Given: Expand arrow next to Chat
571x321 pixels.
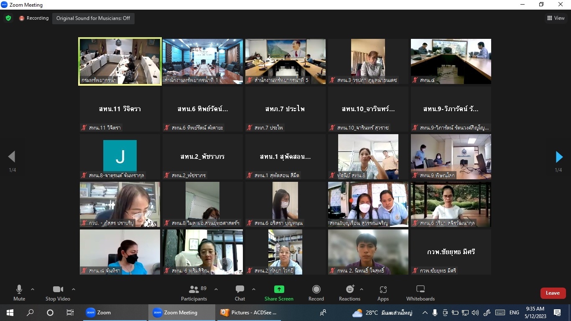Looking at the screenshot, I should pos(253,289).
